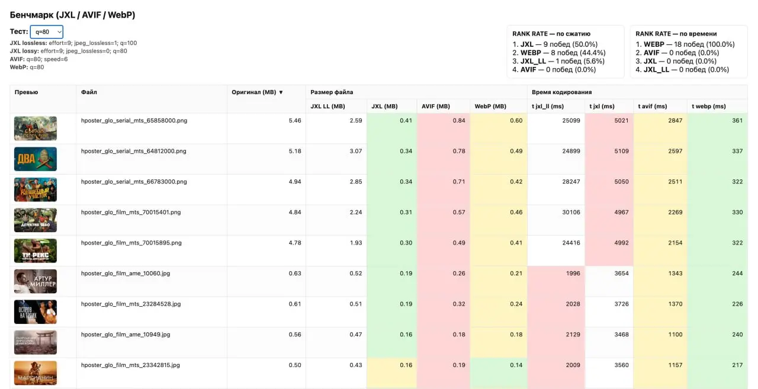Click the Файл column header
This screenshot has width=758, height=389.
[x=89, y=92]
